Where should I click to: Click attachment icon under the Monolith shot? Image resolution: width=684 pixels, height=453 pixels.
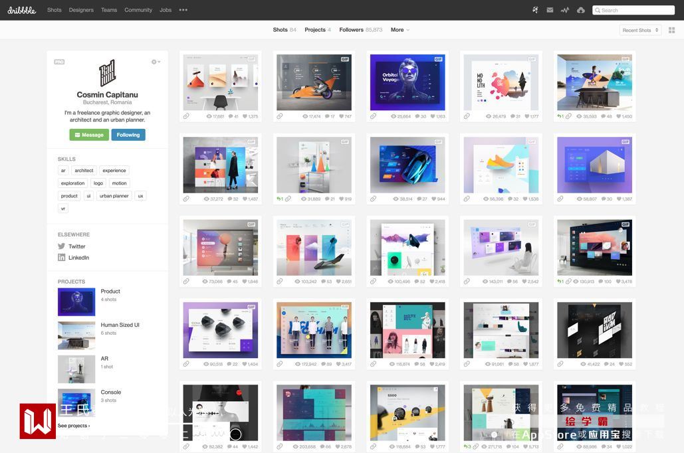[x=467, y=116]
